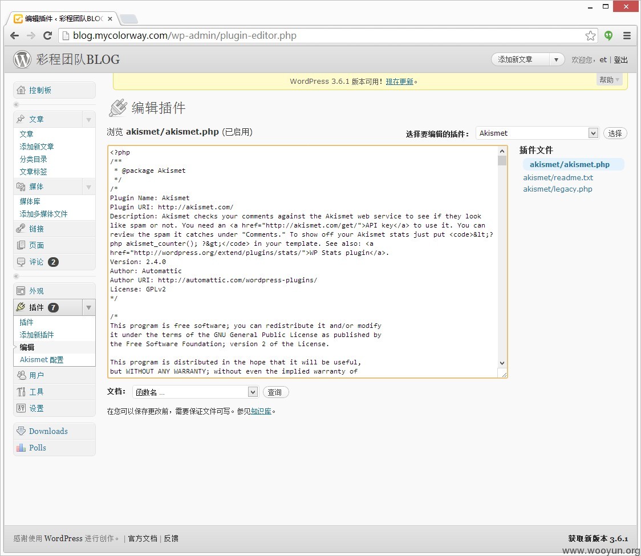
Task: Click the 插件 plug icon in the sidebar
Action: tap(21, 307)
